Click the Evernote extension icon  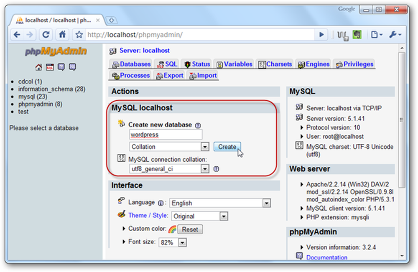[x=357, y=35]
